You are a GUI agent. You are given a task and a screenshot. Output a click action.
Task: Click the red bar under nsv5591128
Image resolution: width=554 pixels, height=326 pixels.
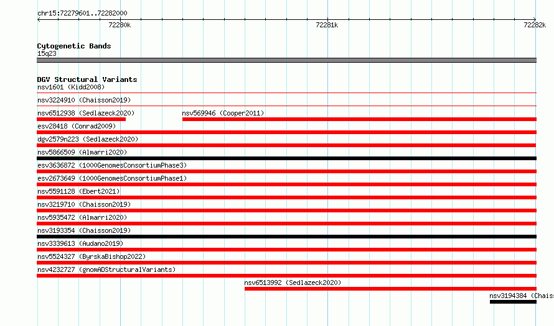[x=286, y=197]
